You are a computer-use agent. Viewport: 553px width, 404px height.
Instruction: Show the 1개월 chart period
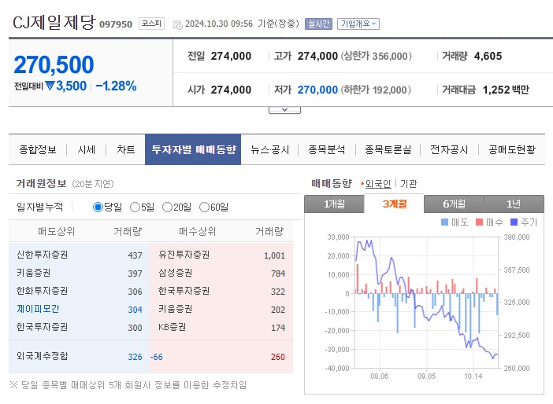click(334, 204)
